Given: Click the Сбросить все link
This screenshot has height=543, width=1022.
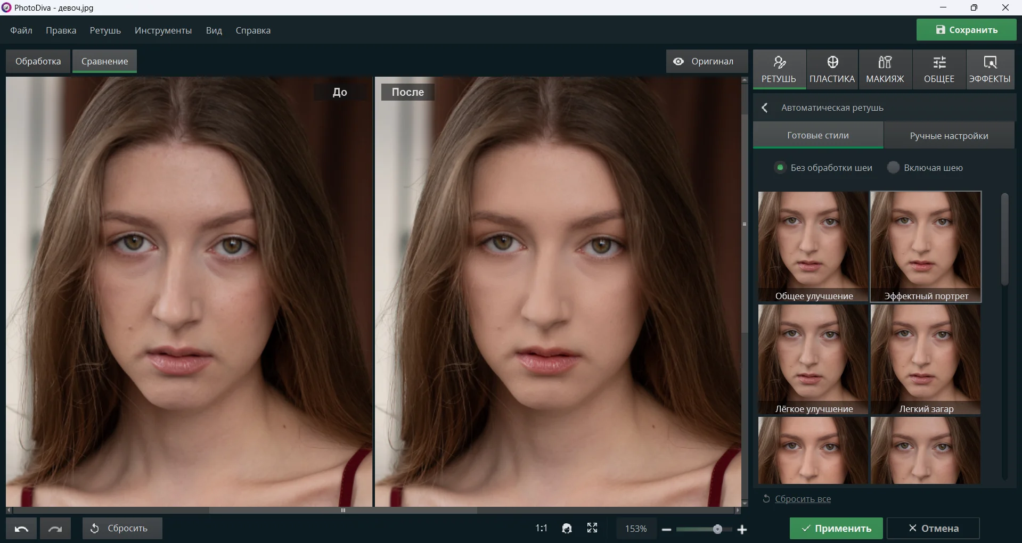Looking at the screenshot, I should coord(803,499).
